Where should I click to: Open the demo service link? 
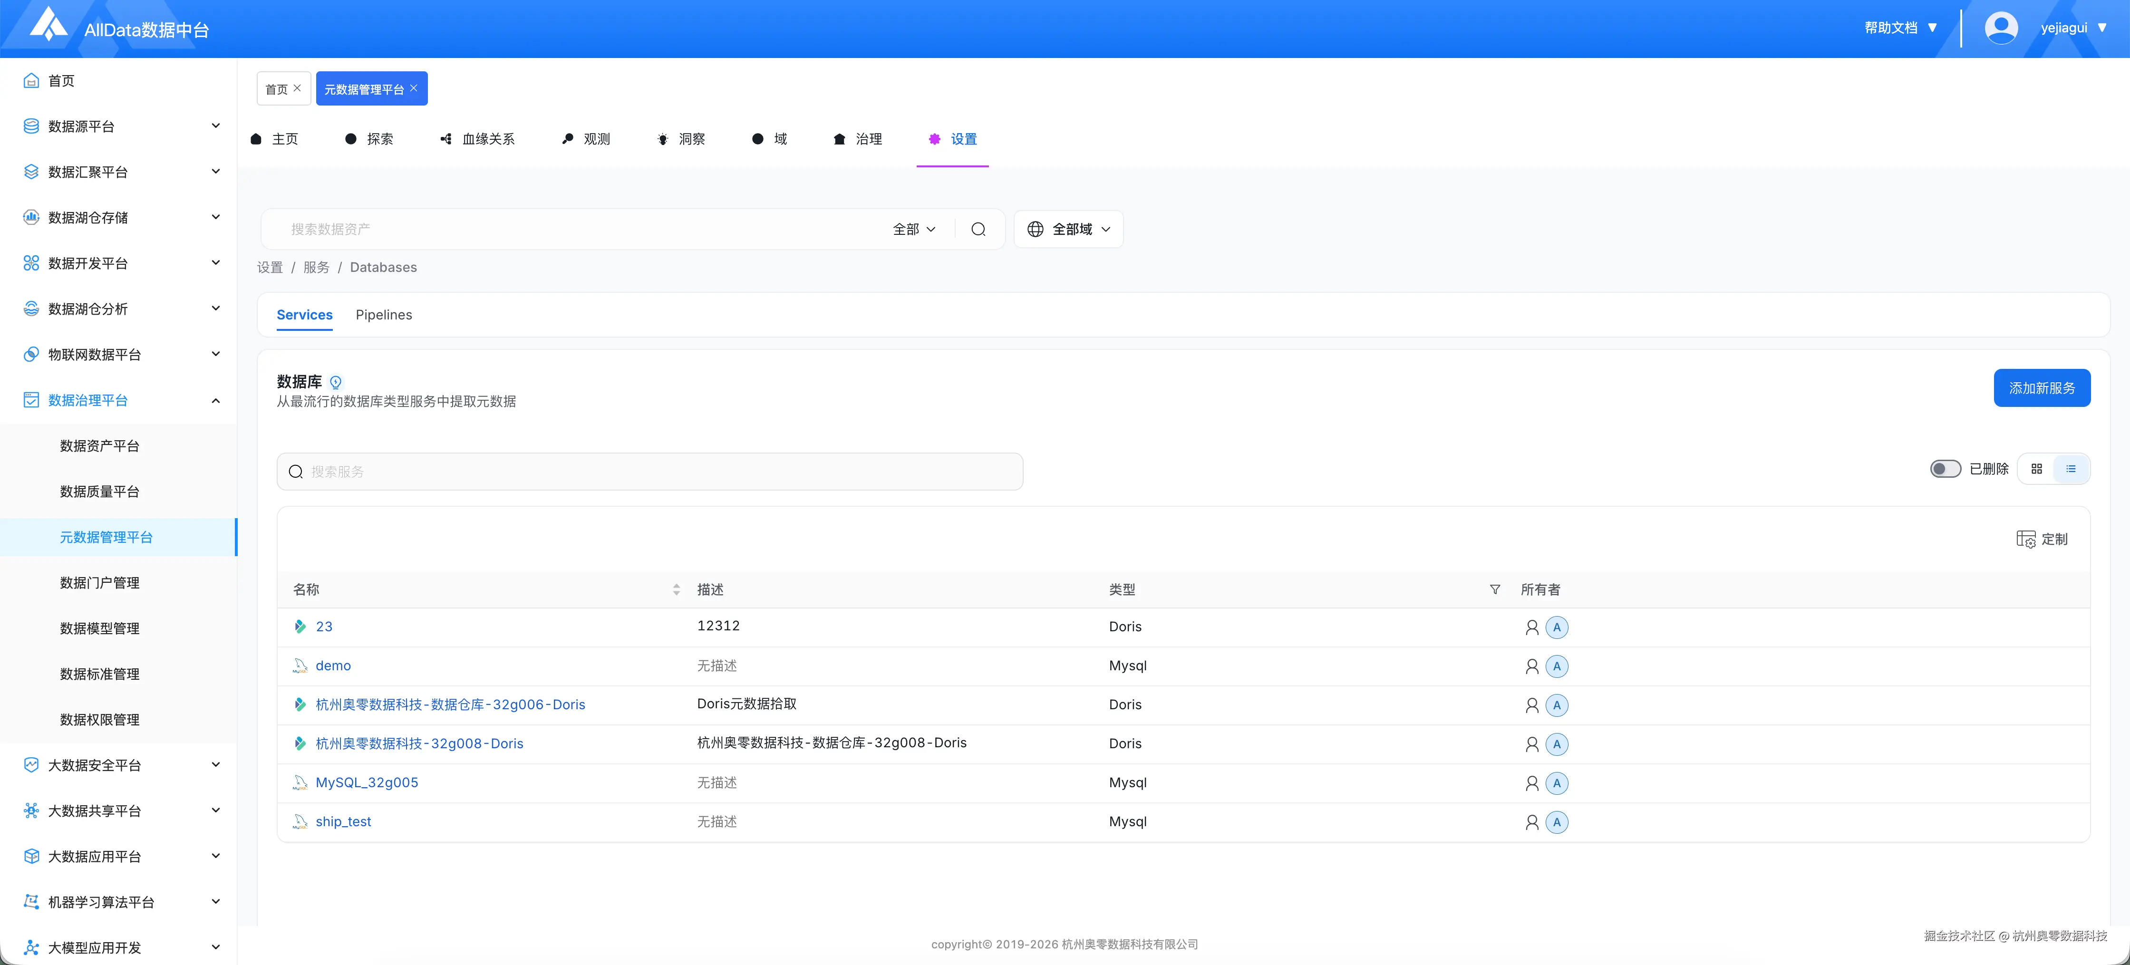click(333, 666)
